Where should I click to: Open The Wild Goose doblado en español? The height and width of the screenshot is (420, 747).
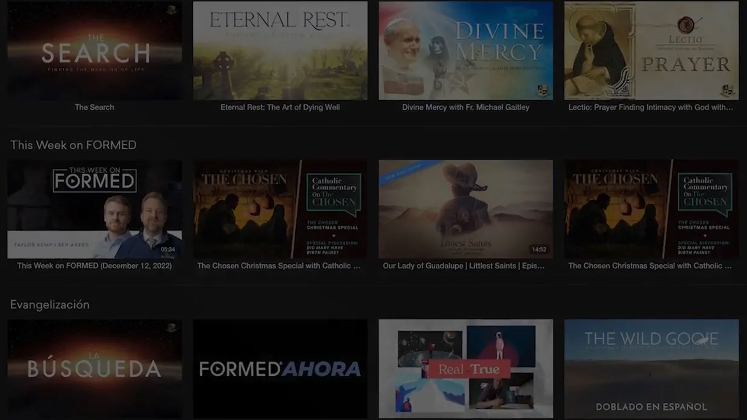tap(651, 369)
